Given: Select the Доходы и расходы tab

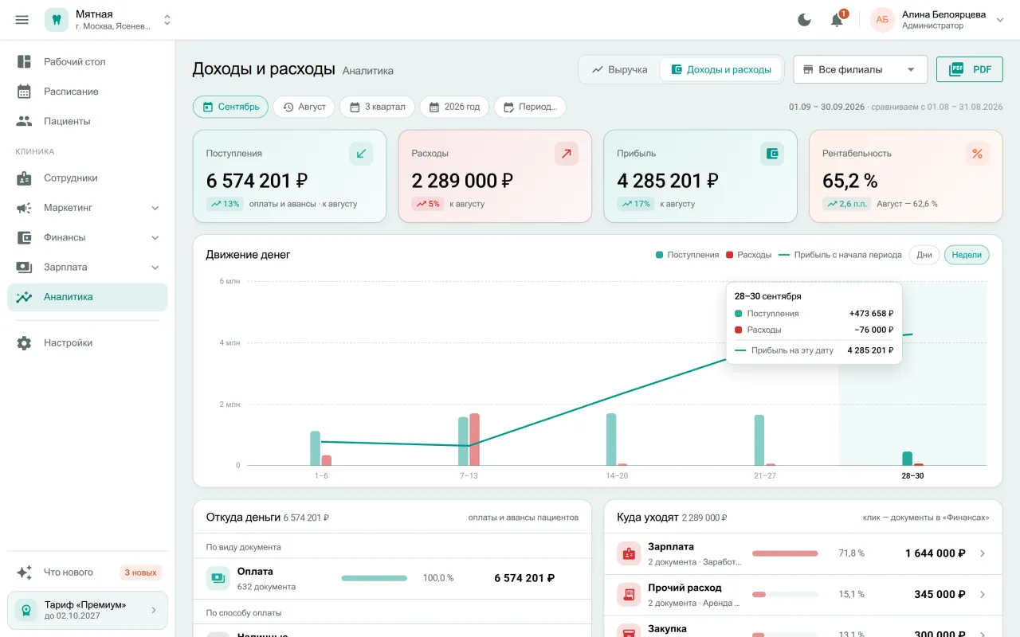Looking at the screenshot, I should tap(721, 69).
